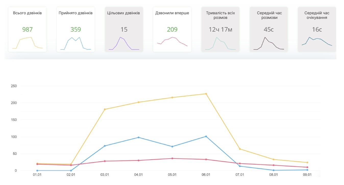Toggle the Дзвонили вперше metric card

172,29
